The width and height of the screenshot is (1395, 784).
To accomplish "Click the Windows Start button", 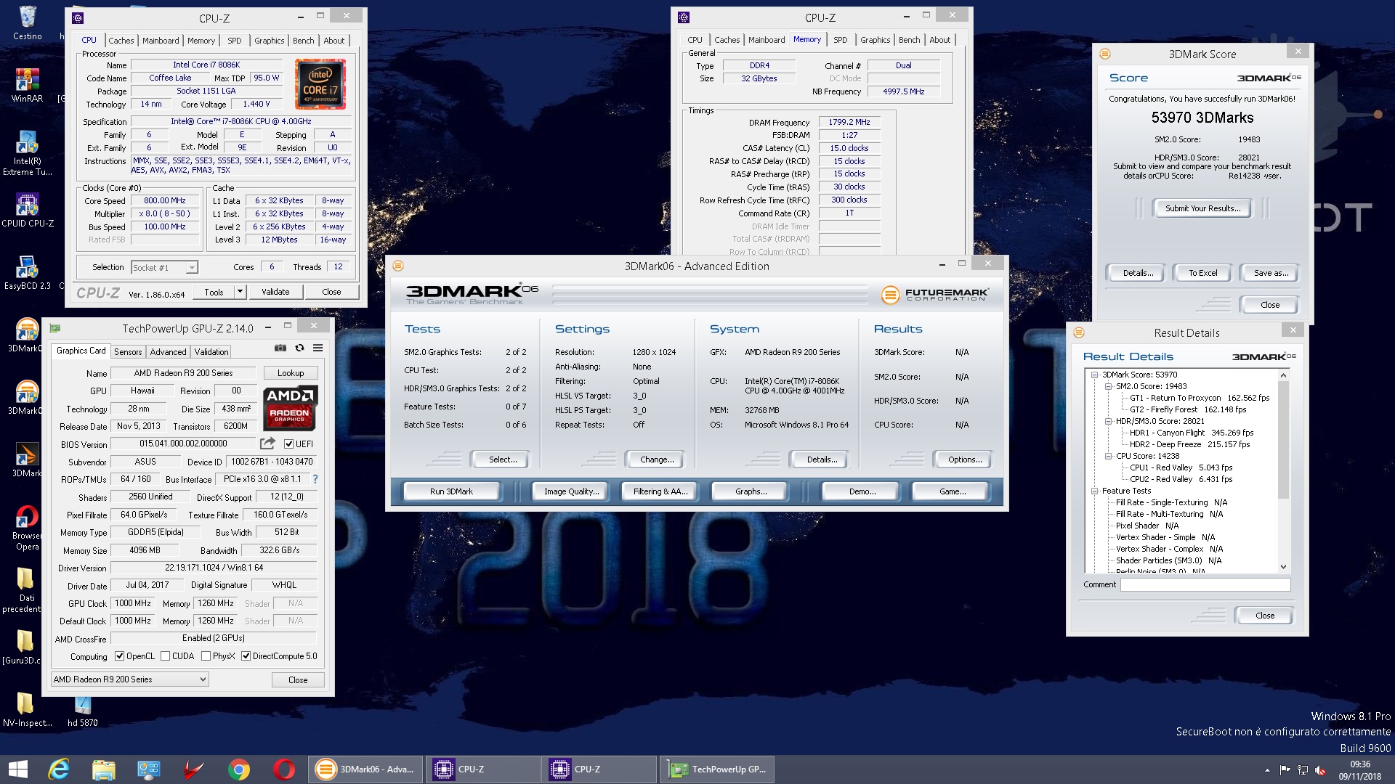I will click(x=17, y=769).
